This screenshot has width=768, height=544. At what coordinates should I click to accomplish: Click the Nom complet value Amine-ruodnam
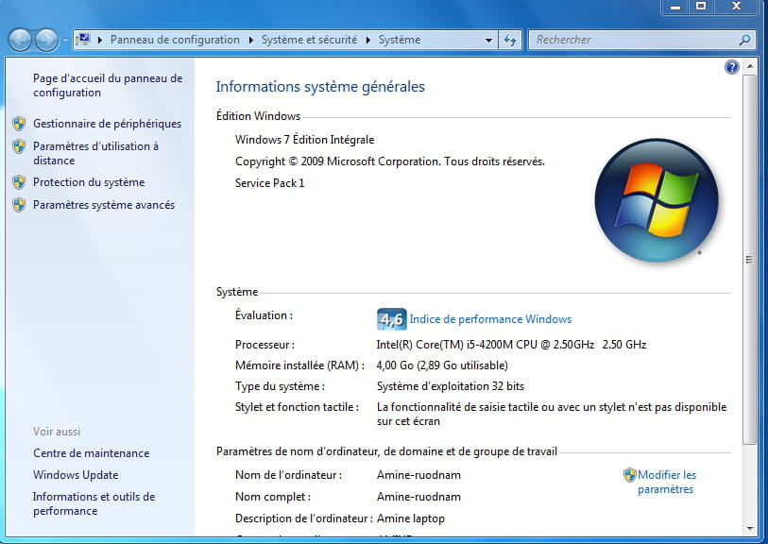pyautogui.click(x=418, y=497)
